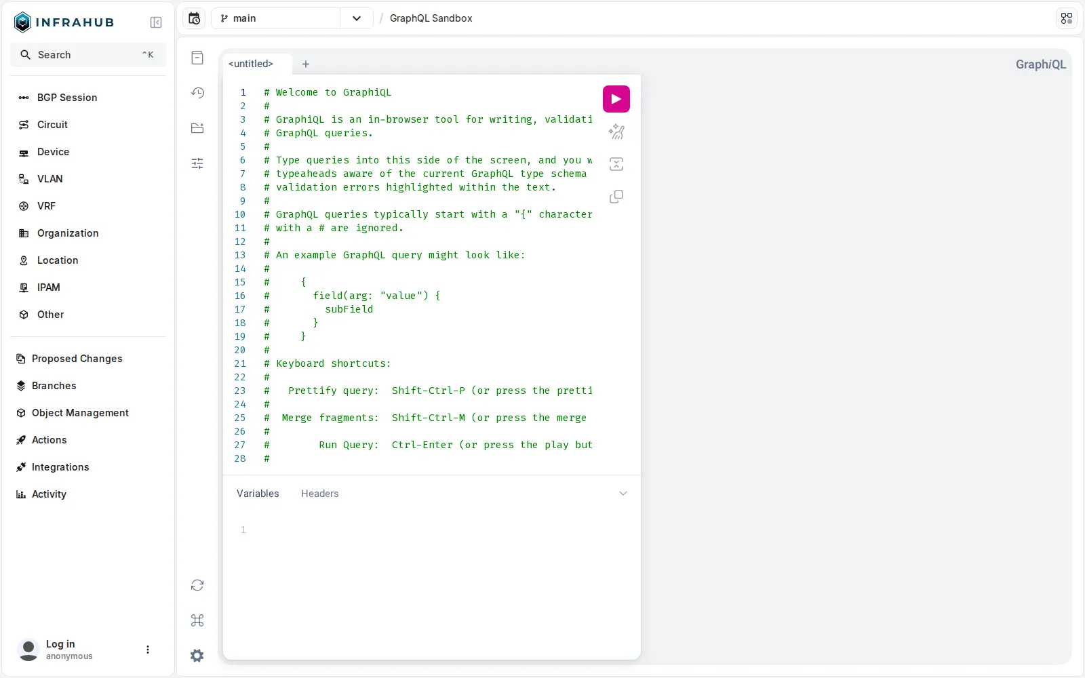Add a new query tab
The image size is (1085, 678).
point(306,64)
